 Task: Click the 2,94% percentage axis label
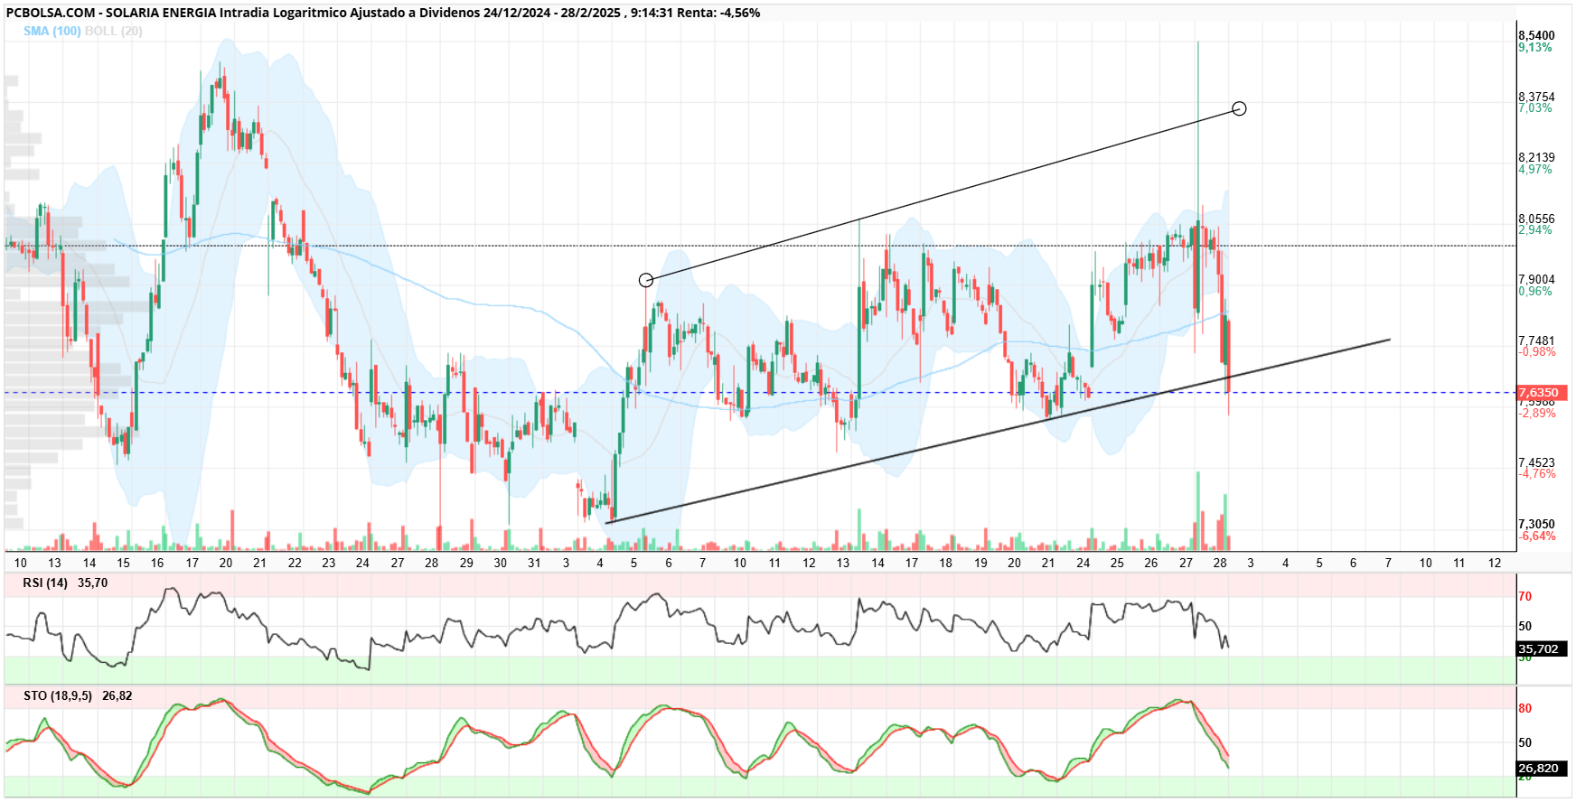pyautogui.click(x=1535, y=229)
